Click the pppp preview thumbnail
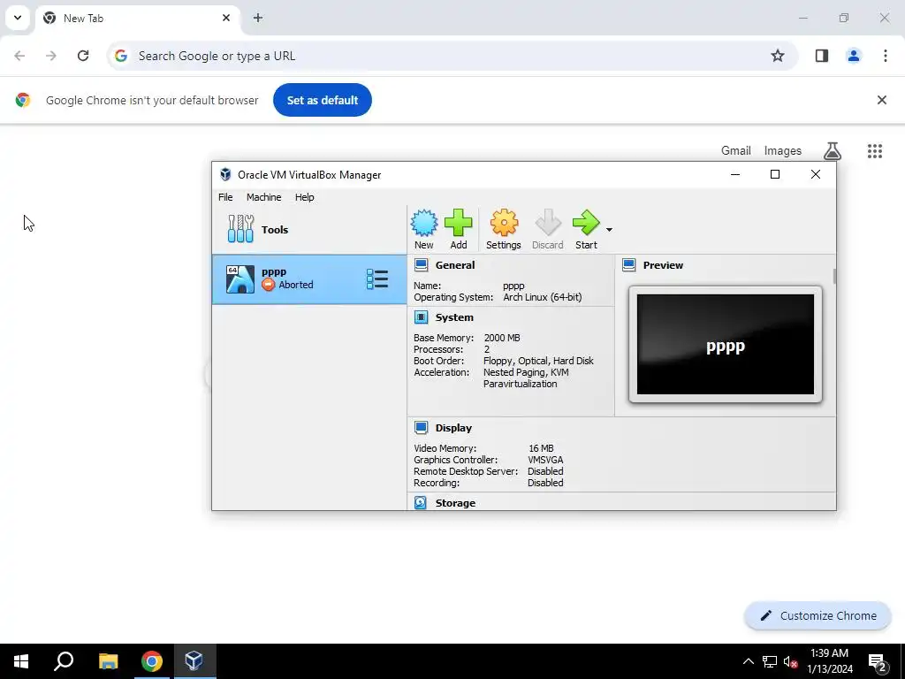This screenshot has width=905, height=679. (x=726, y=345)
